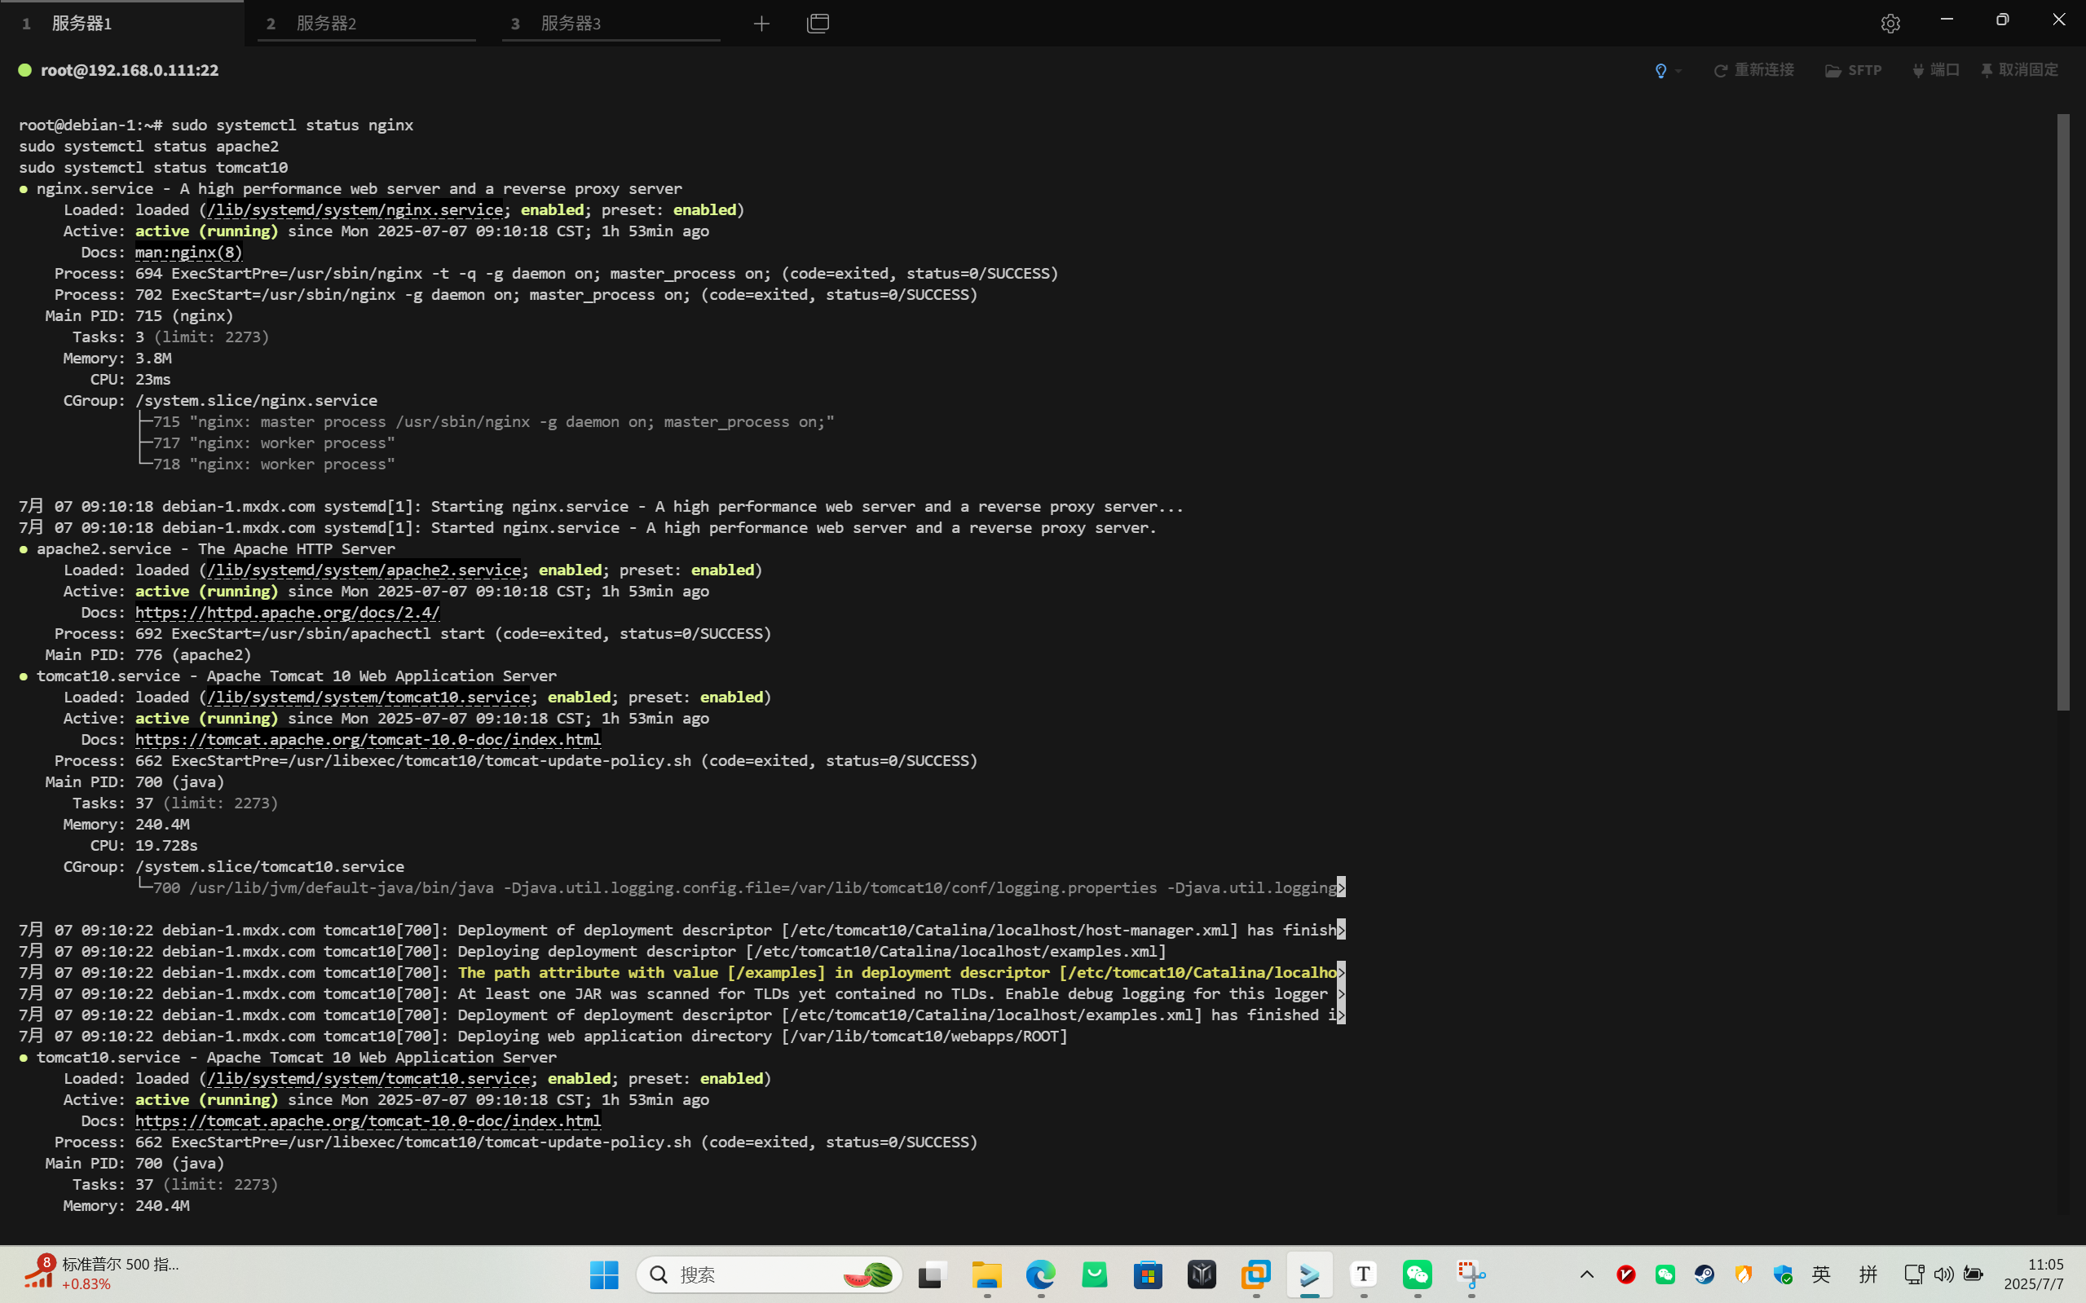
Task: Launch Microsoft Edge from the taskbar
Action: (1040, 1274)
